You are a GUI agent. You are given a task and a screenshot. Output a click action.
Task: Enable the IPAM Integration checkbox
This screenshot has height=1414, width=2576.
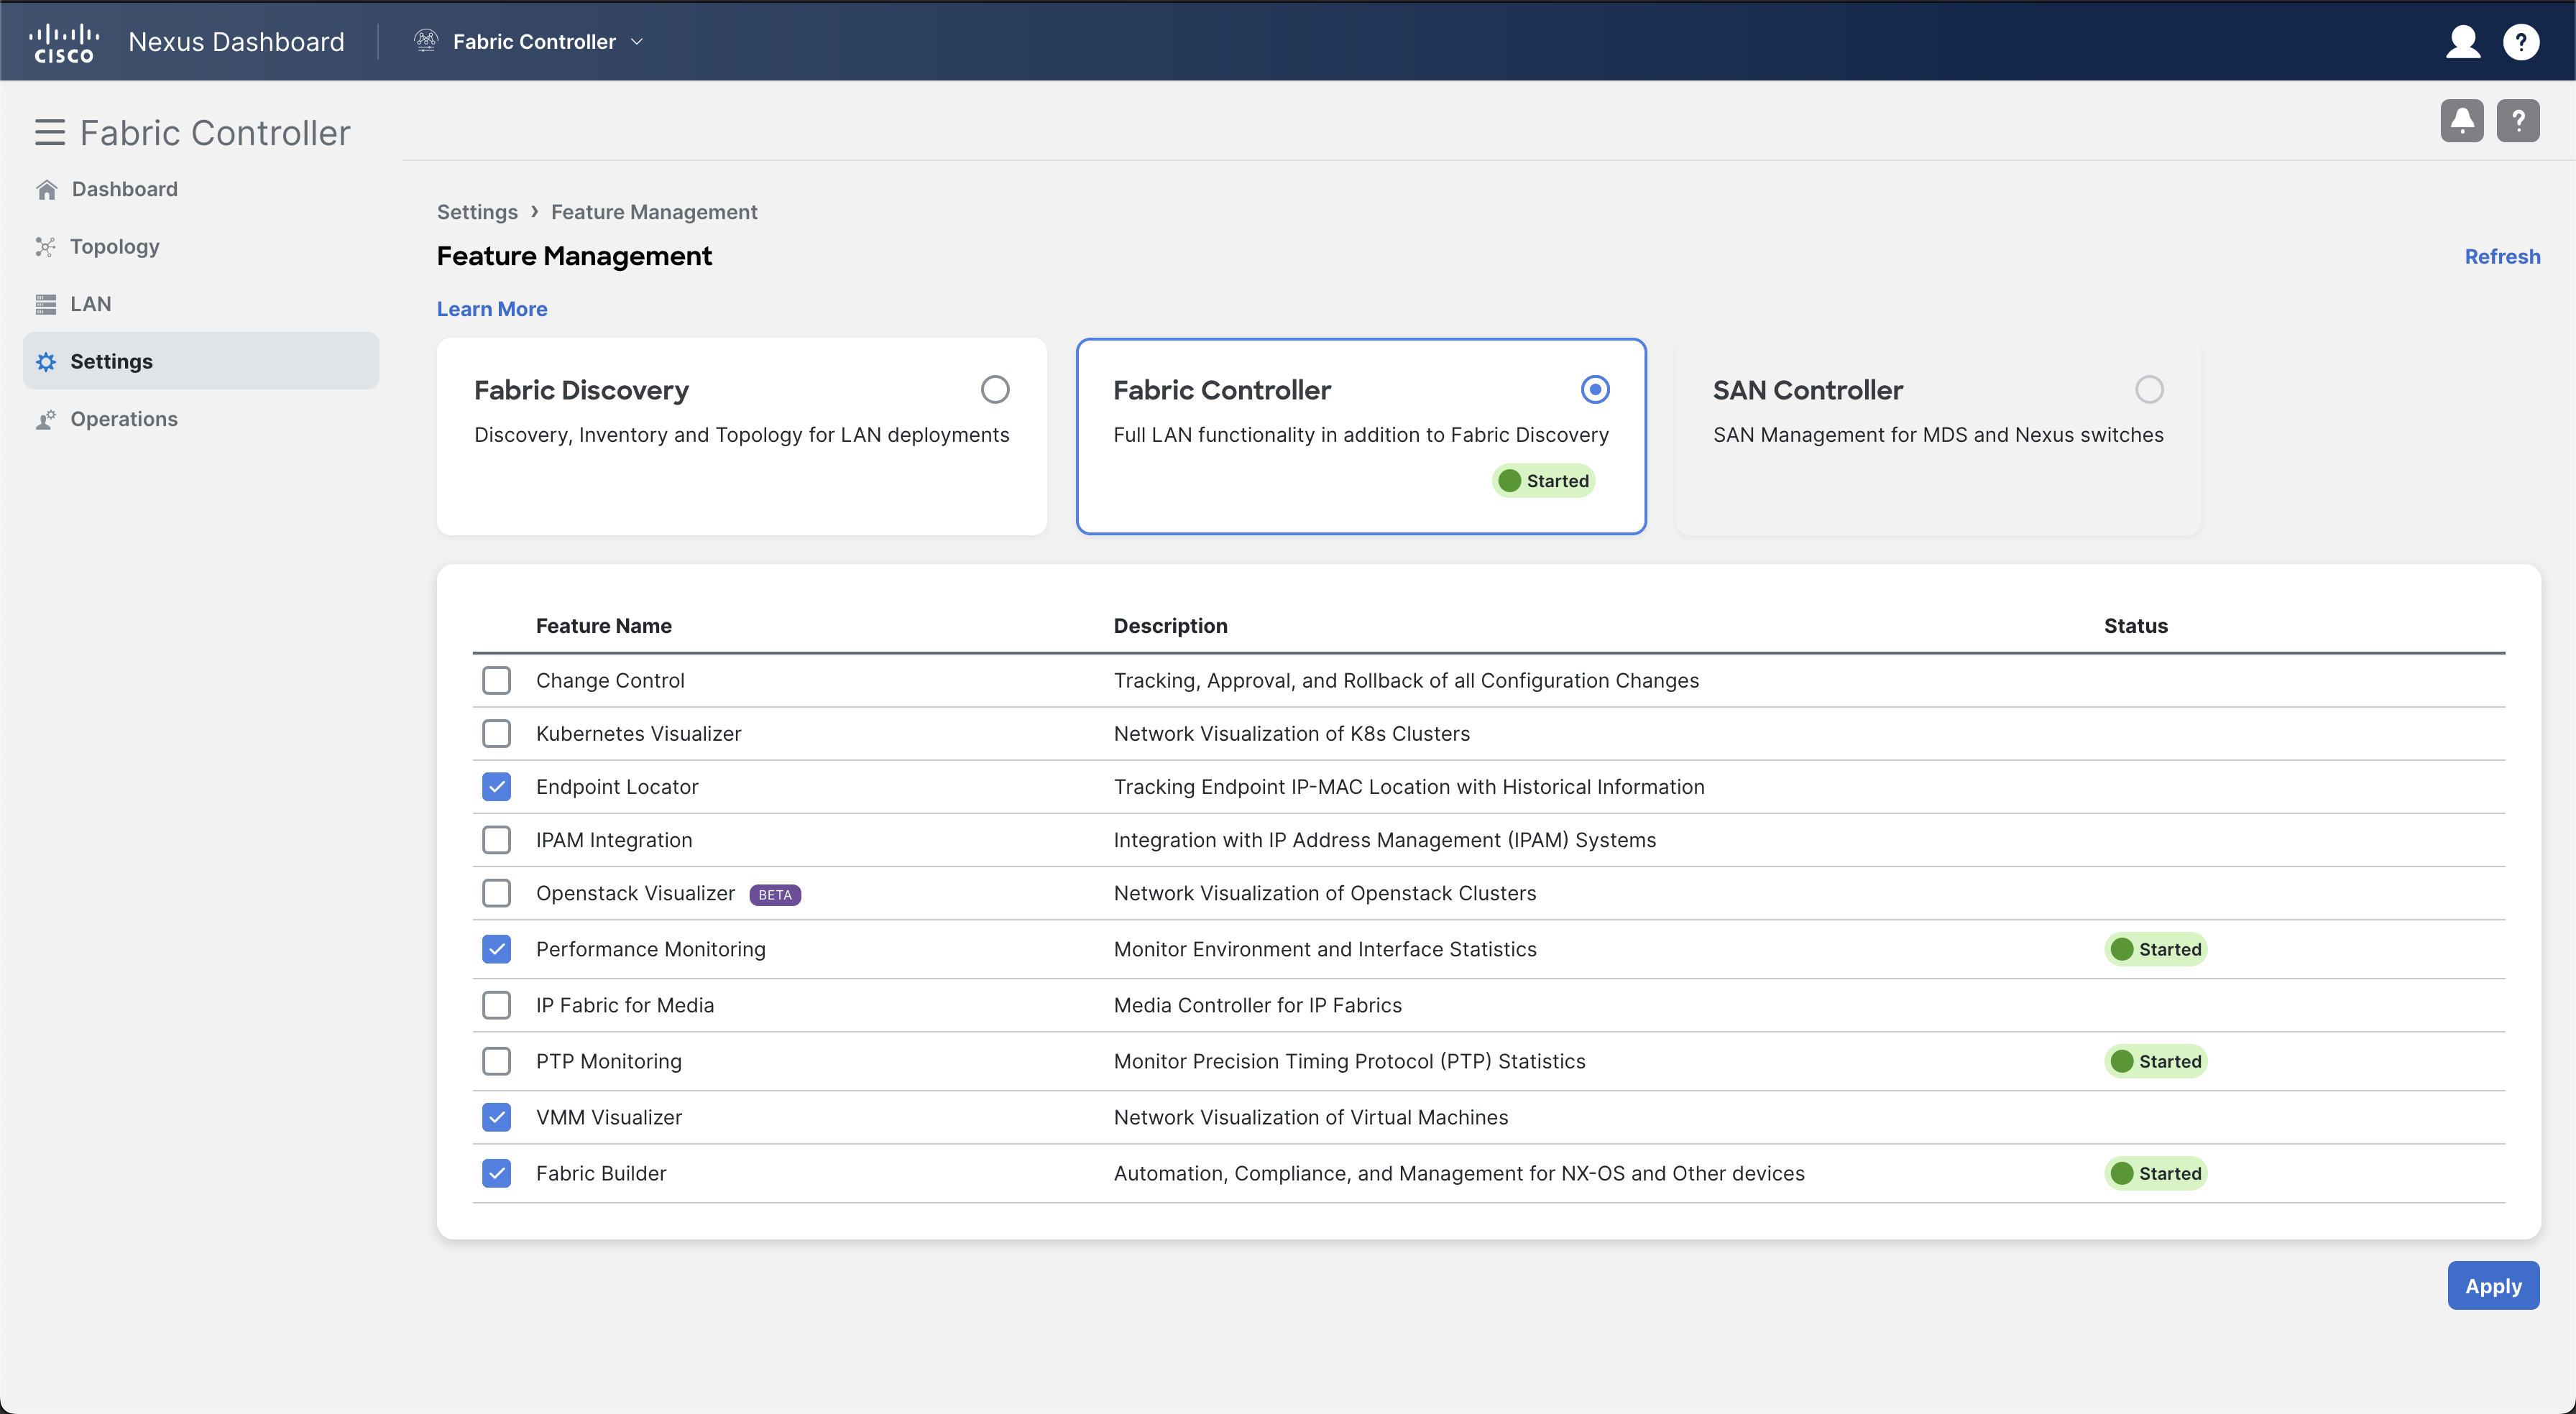tap(496, 840)
